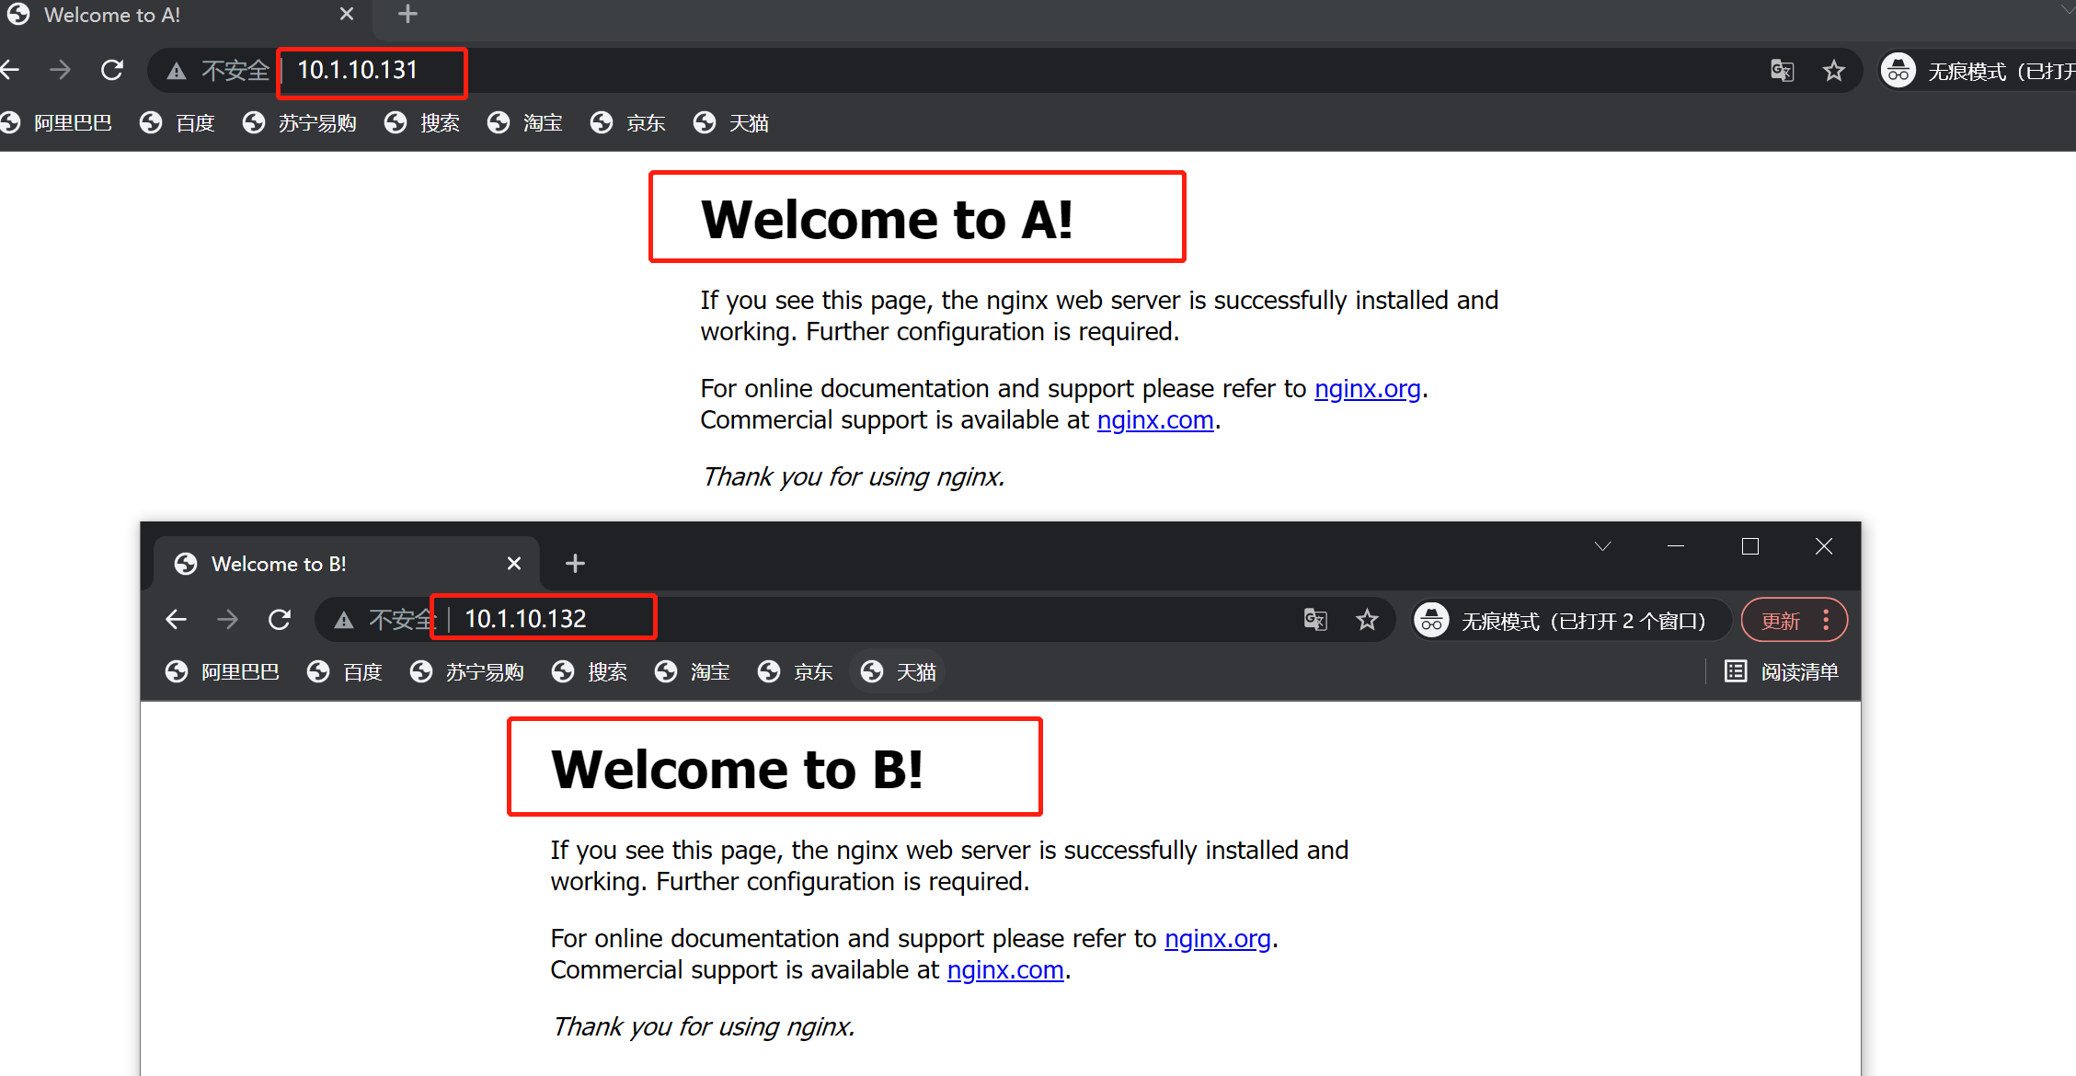Click reload icon in Welcome to B window
Screen dimensions: 2076x1076
pyautogui.click(x=280, y=620)
